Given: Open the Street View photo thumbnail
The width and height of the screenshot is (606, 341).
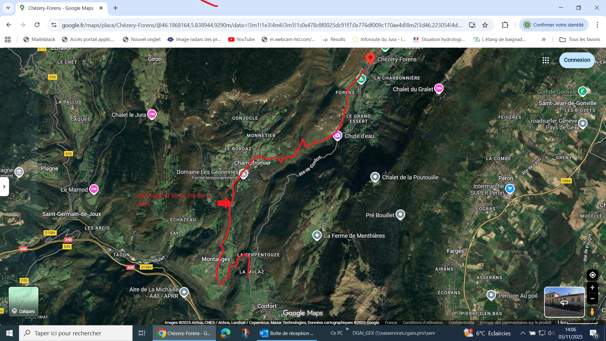Looking at the screenshot, I should pos(564,302).
